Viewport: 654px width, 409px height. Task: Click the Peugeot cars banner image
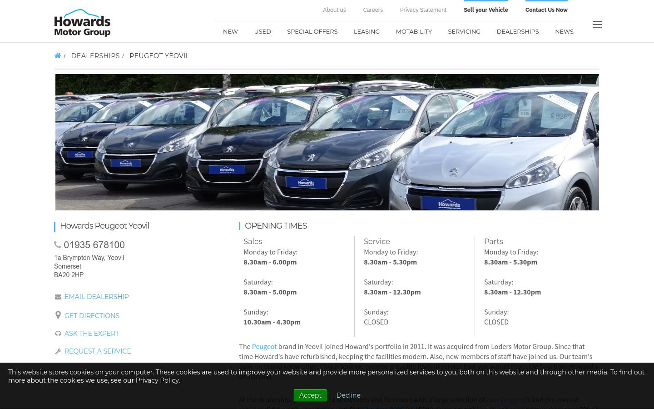pyautogui.click(x=327, y=142)
